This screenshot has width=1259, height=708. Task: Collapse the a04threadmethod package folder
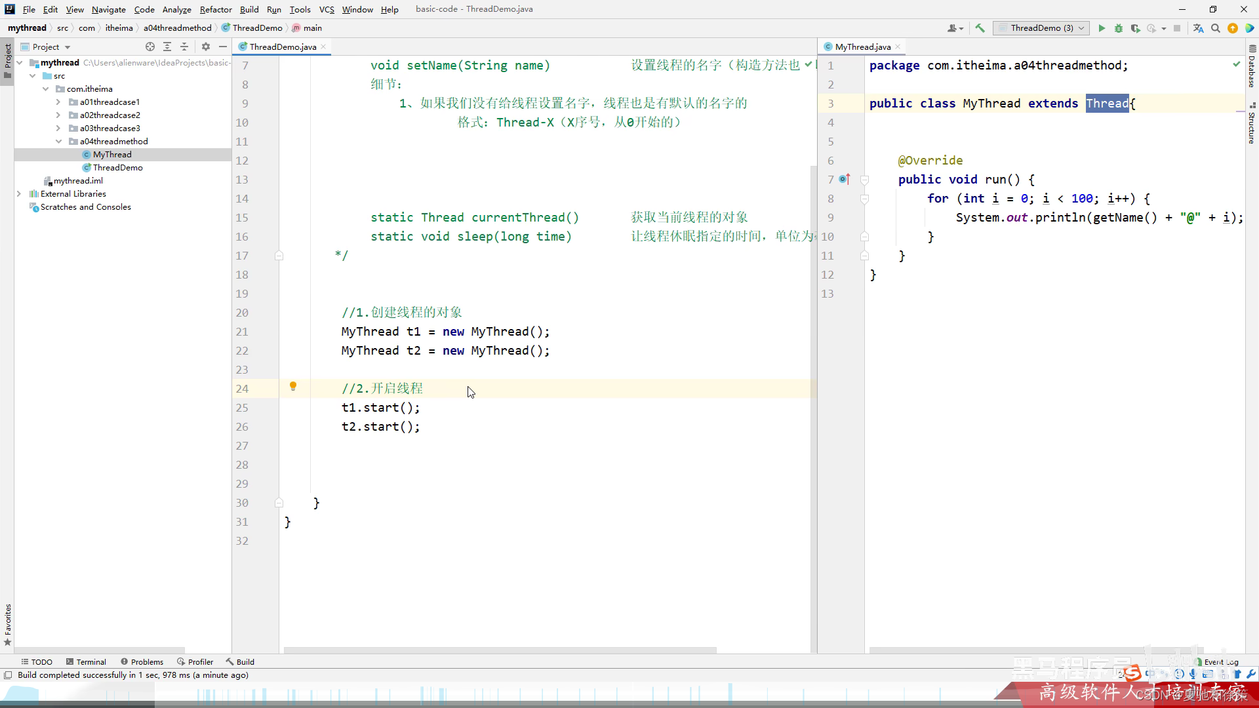coord(58,142)
